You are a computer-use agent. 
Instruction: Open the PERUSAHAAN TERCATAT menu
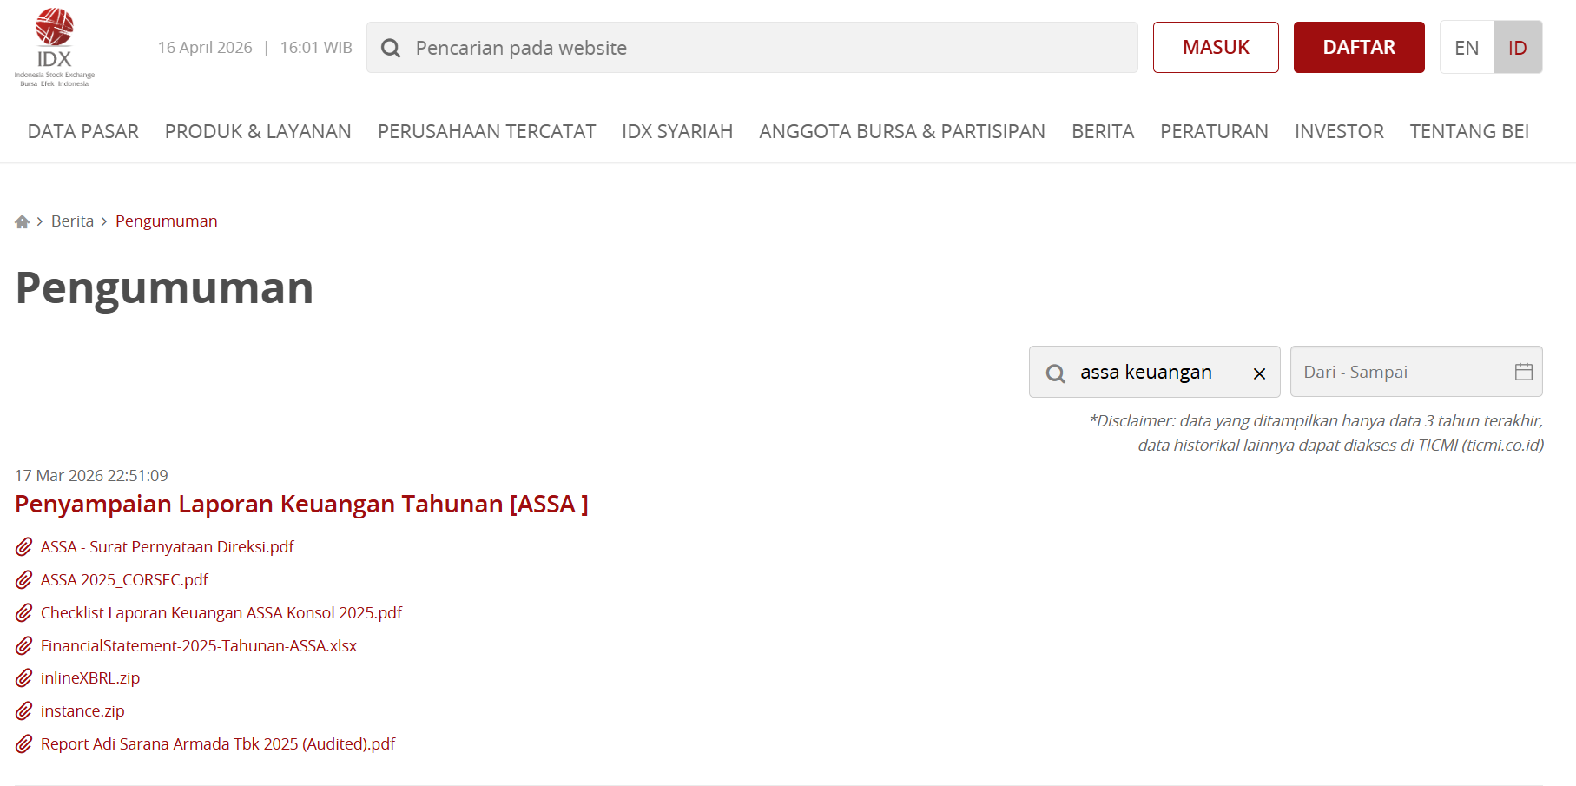click(x=486, y=131)
